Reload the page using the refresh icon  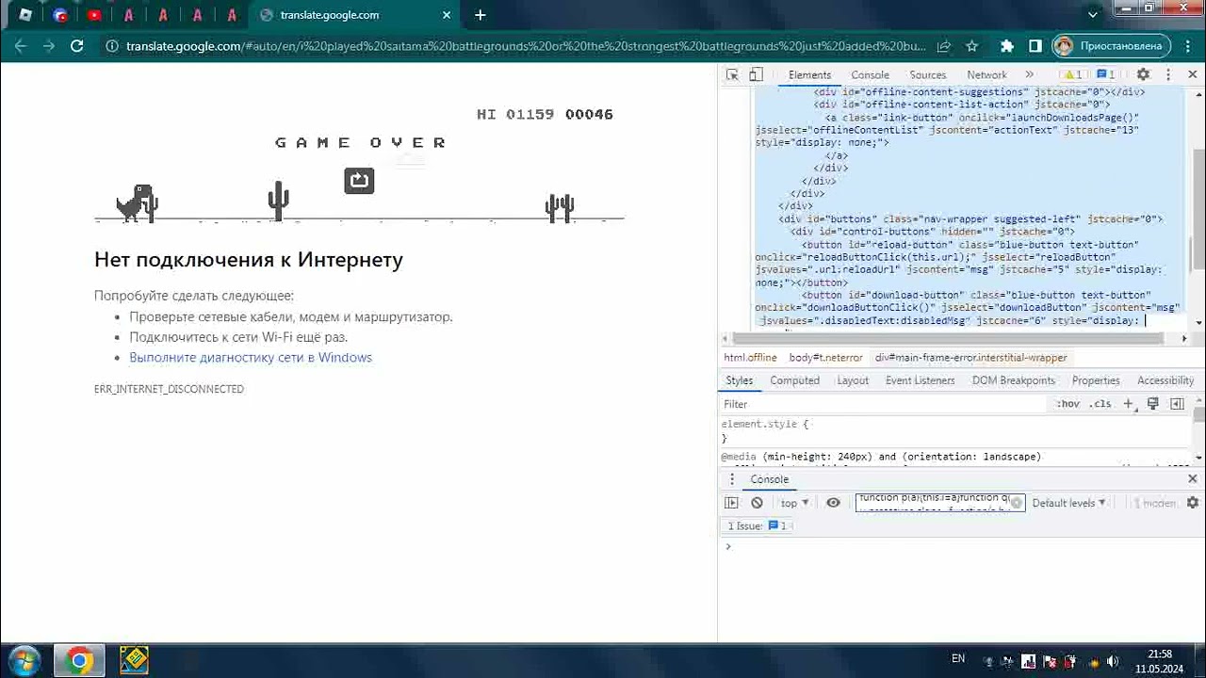pos(77,45)
